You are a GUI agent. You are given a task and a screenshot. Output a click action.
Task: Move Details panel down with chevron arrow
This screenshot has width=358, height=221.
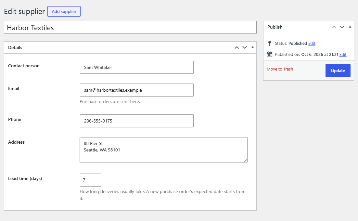click(x=245, y=47)
